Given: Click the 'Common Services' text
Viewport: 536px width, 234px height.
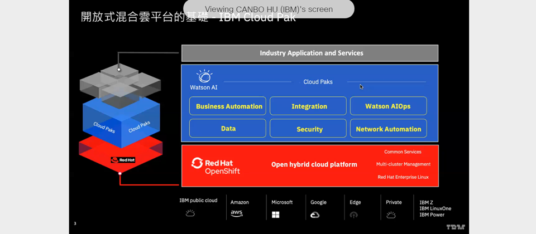Looking at the screenshot, I should pos(403,152).
